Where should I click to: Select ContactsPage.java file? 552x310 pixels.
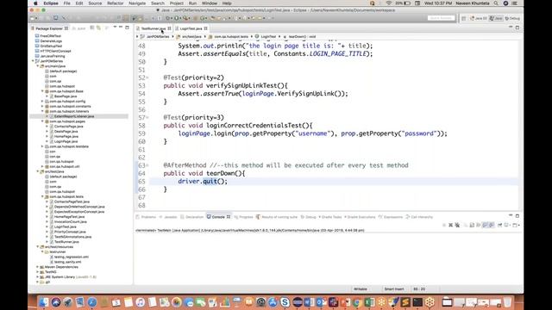tap(69, 127)
